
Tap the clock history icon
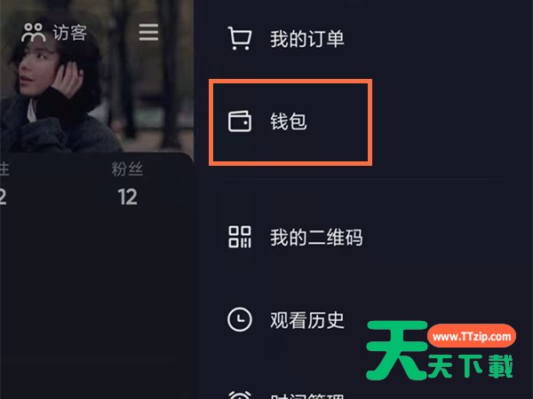pyautogui.click(x=240, y=319)
